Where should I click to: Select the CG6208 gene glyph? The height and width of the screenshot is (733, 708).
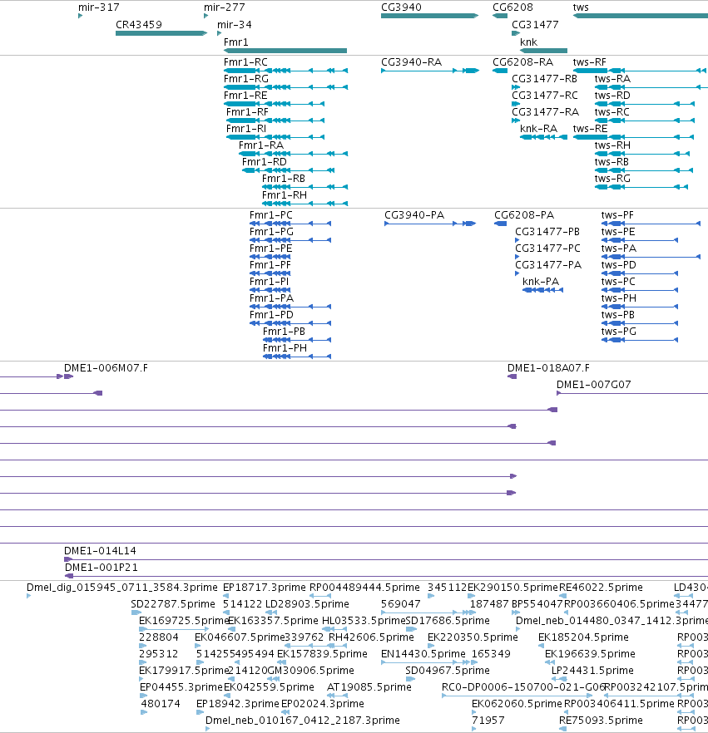(500, 16)
